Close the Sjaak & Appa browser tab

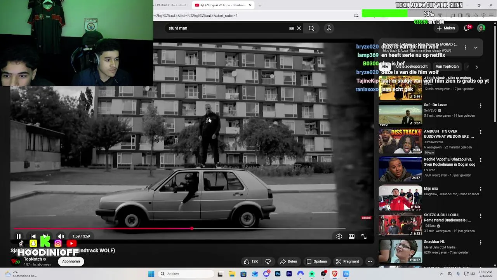point(250,5)
